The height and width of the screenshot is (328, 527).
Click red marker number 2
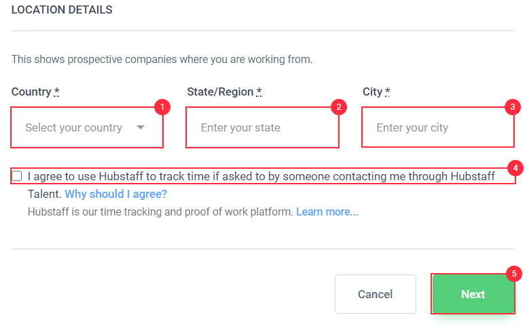339,107
